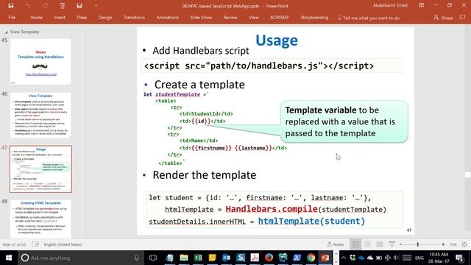Start Slide Show icon in status bar
This screenshot has height=265, width=471.
point(392,244)
